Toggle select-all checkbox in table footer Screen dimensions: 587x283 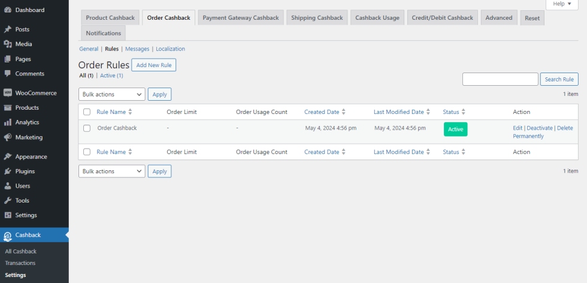tap(87, 152)
